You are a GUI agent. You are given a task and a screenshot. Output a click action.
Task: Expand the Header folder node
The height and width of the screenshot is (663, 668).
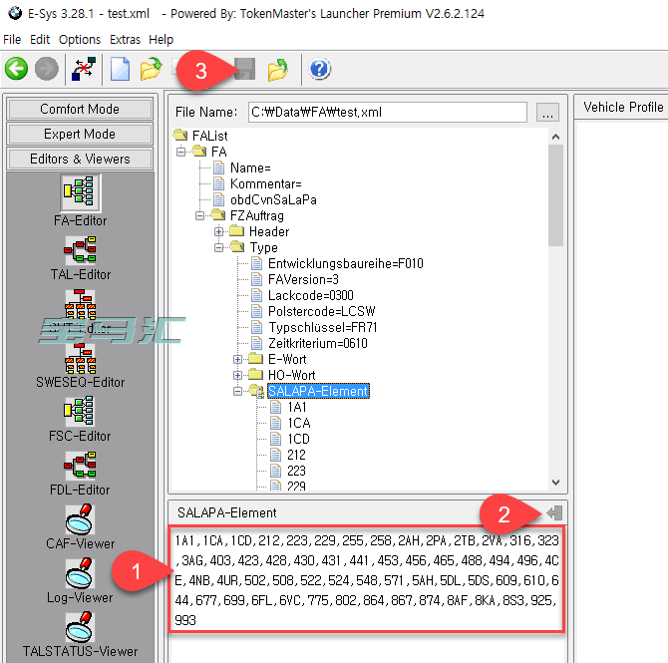[x=219, y=231]
